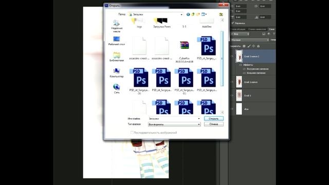This screenshot has width=329, height=185.
Task: Toggle visibility of layer Слой 1
Action: pyautogui.click(x=232, y=96)
